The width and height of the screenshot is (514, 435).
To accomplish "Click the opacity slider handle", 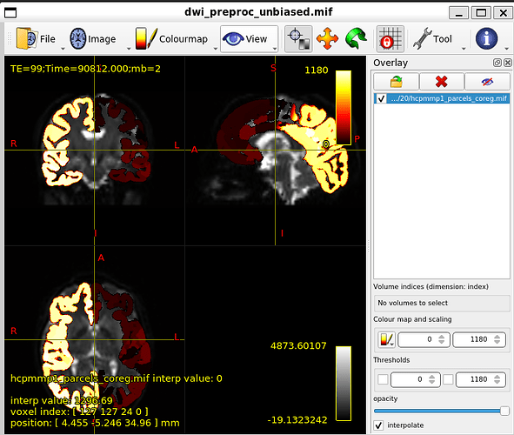I will tap(504, 411).
